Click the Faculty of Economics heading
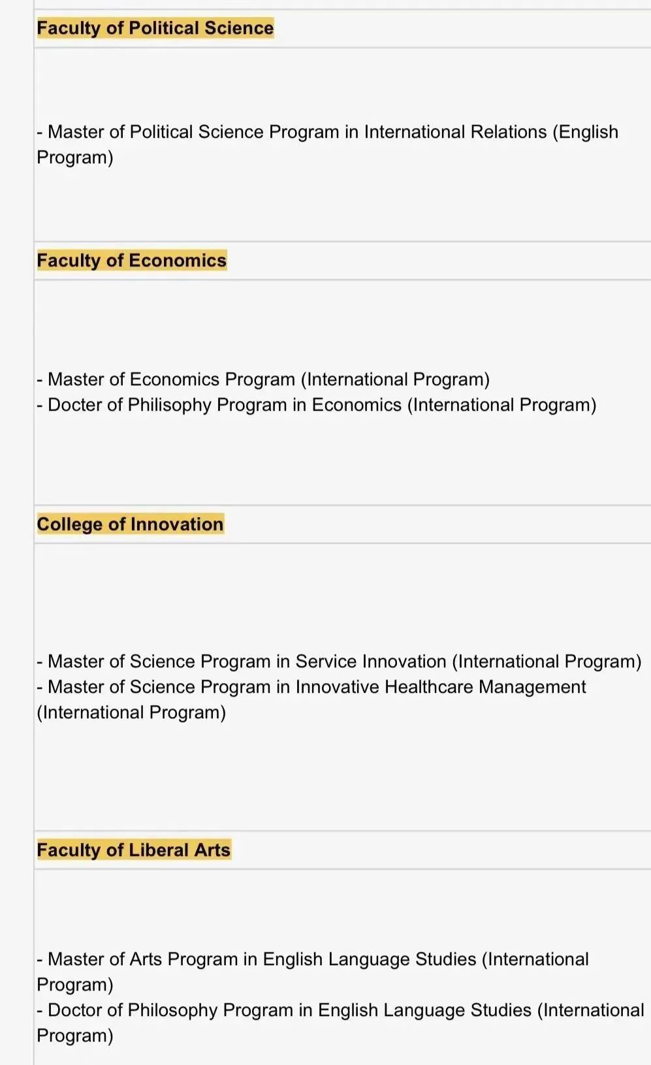 (x=132, y=261)
